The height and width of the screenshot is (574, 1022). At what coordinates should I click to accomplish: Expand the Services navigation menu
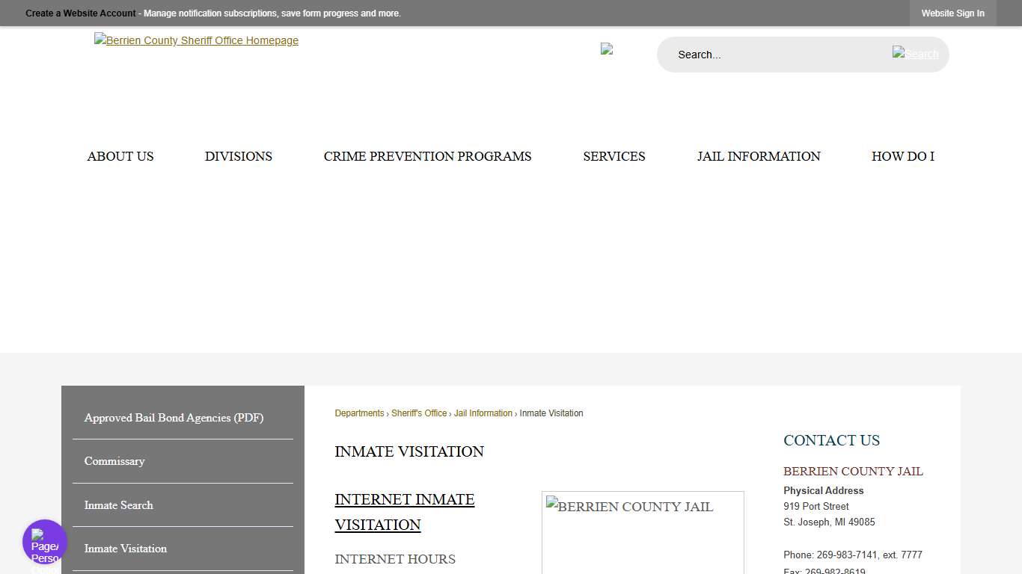[613, 156]
